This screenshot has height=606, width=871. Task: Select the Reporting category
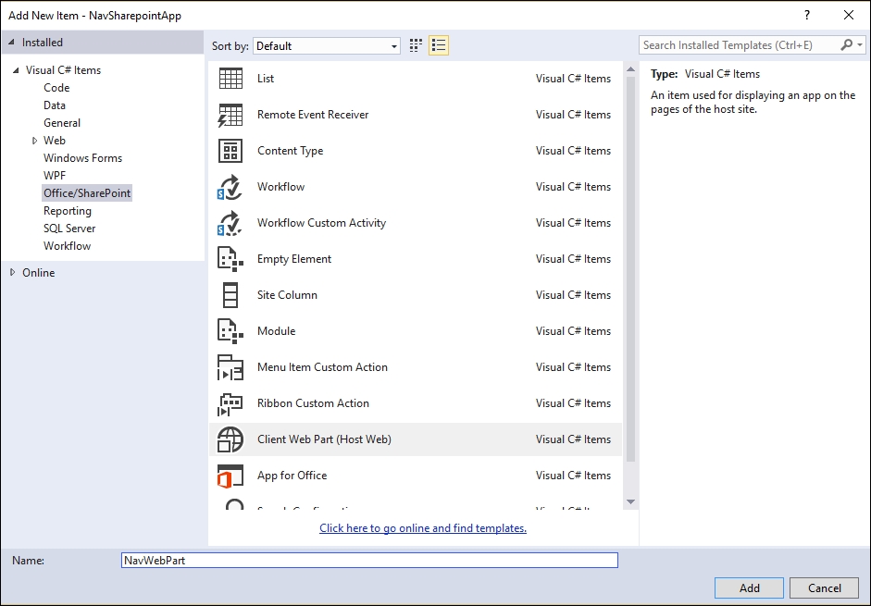[68, 211]
